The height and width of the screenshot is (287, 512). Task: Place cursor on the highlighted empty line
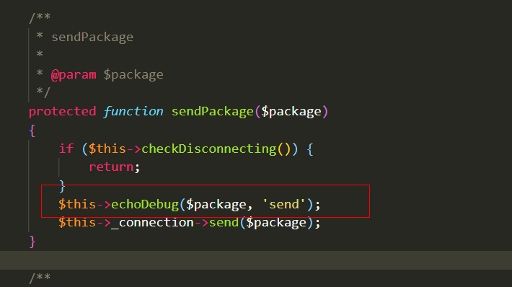pyautogui.click(x=256, y=260)
